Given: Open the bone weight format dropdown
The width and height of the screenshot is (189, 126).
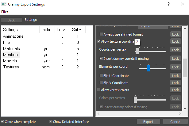Looking at the screenshot, I should 152,26.
